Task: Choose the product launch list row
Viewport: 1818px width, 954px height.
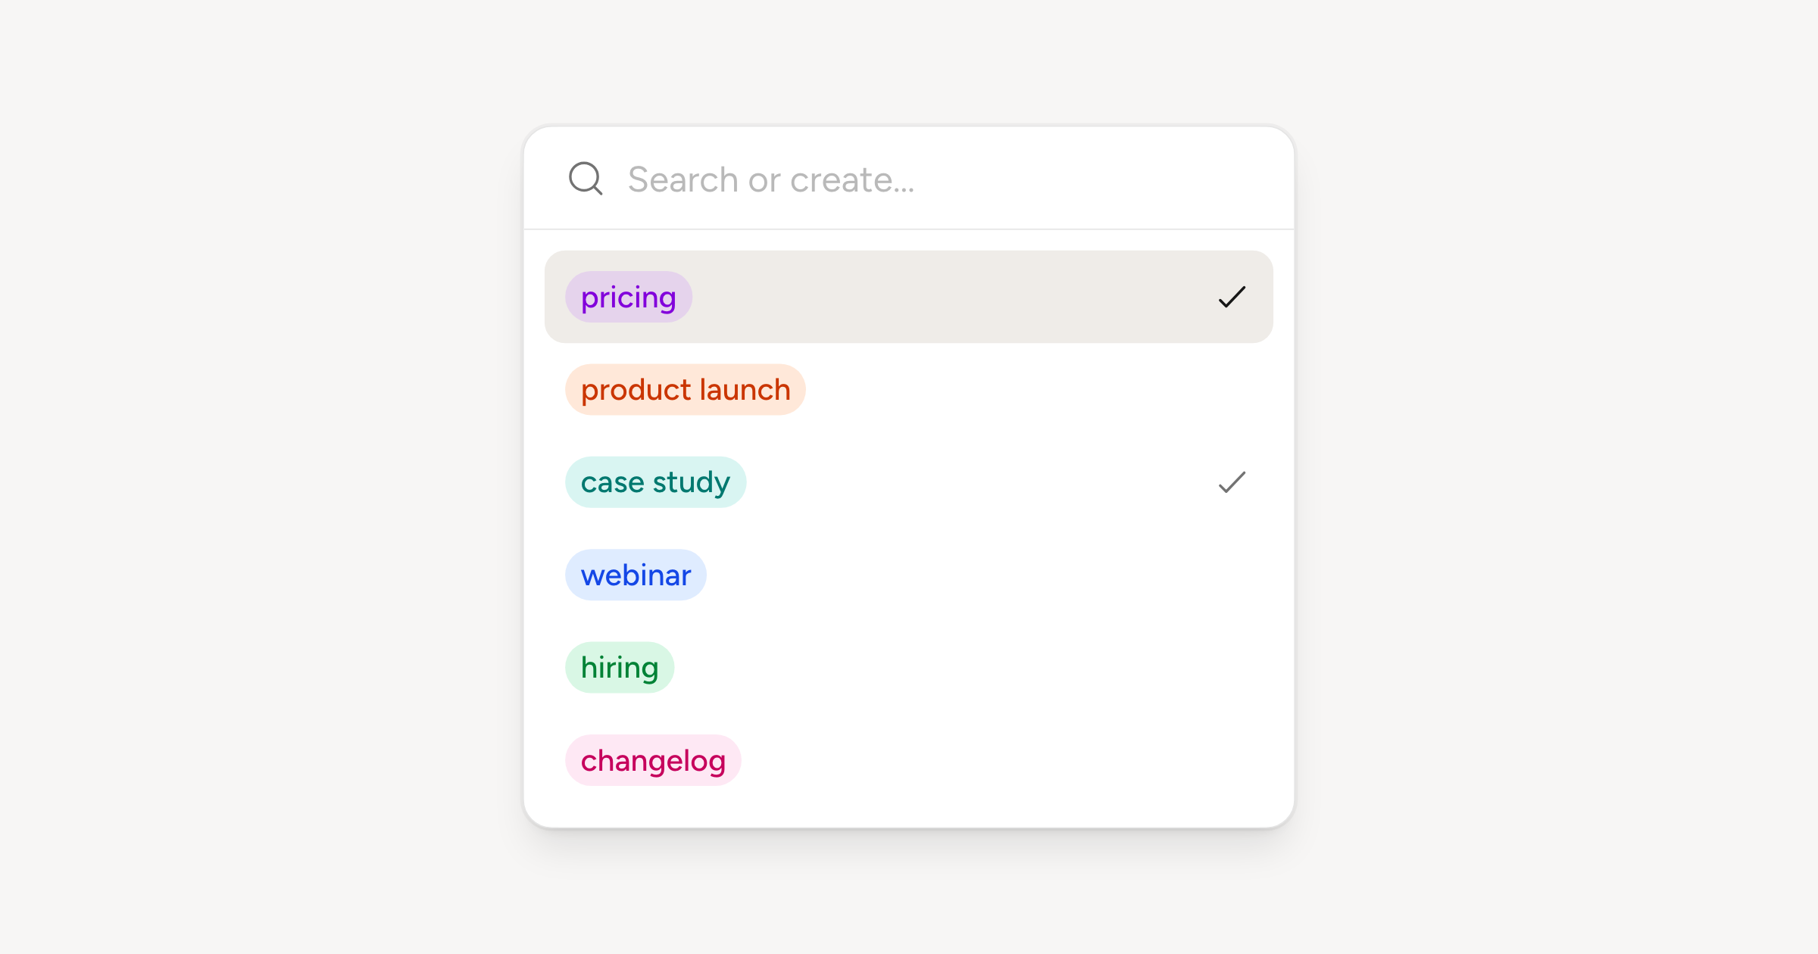Action: (909, 390)
